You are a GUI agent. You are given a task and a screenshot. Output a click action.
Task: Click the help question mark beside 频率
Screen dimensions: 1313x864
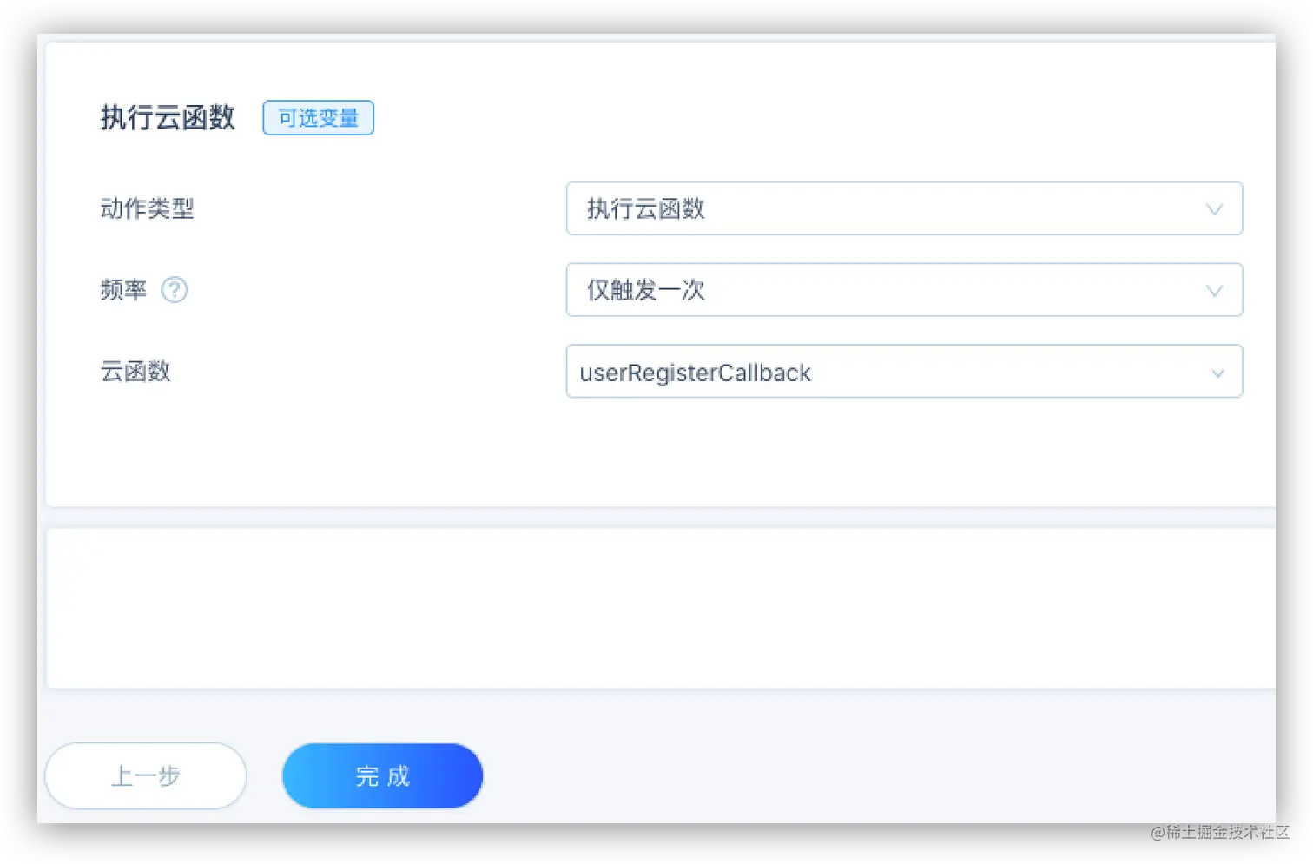175,291
